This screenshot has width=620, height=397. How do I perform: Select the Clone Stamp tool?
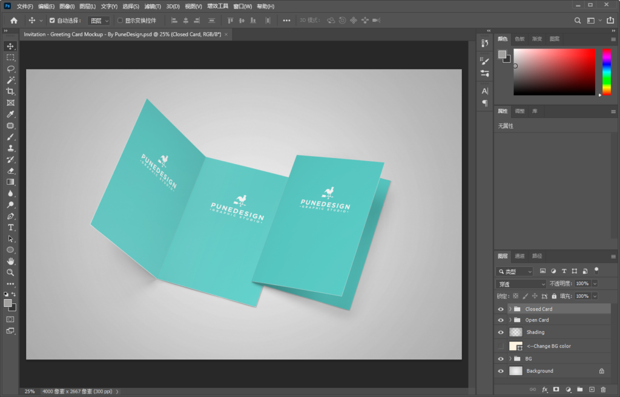click(10, 148)
